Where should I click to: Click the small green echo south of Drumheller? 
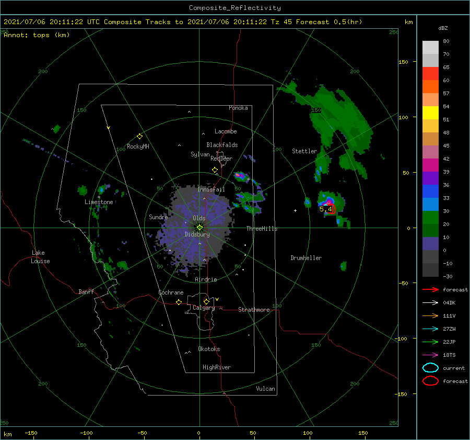tap(344, 266)
